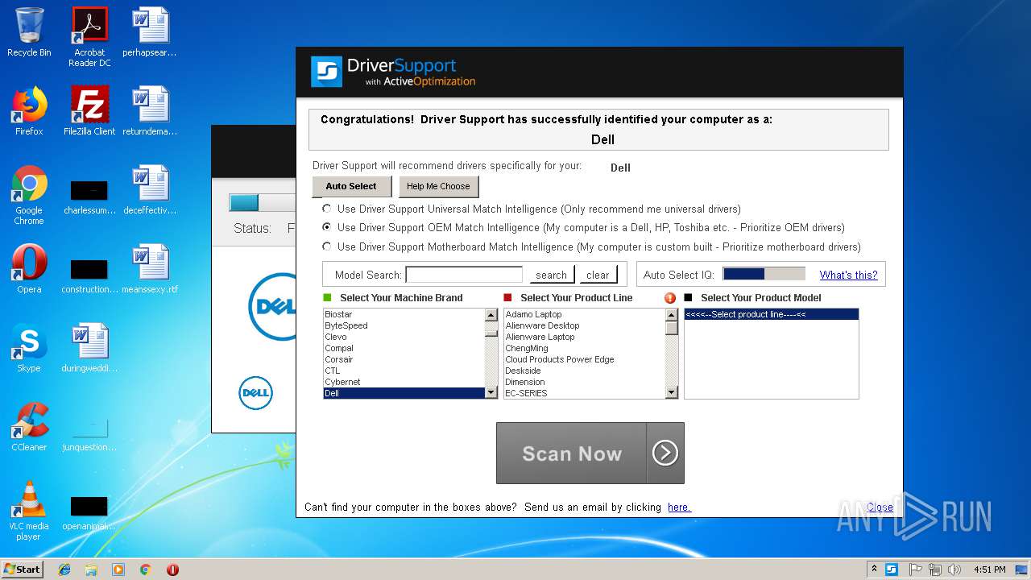1031x580 pixels.
Task: Open Action Center flag icon
Action: coord(916,570)
